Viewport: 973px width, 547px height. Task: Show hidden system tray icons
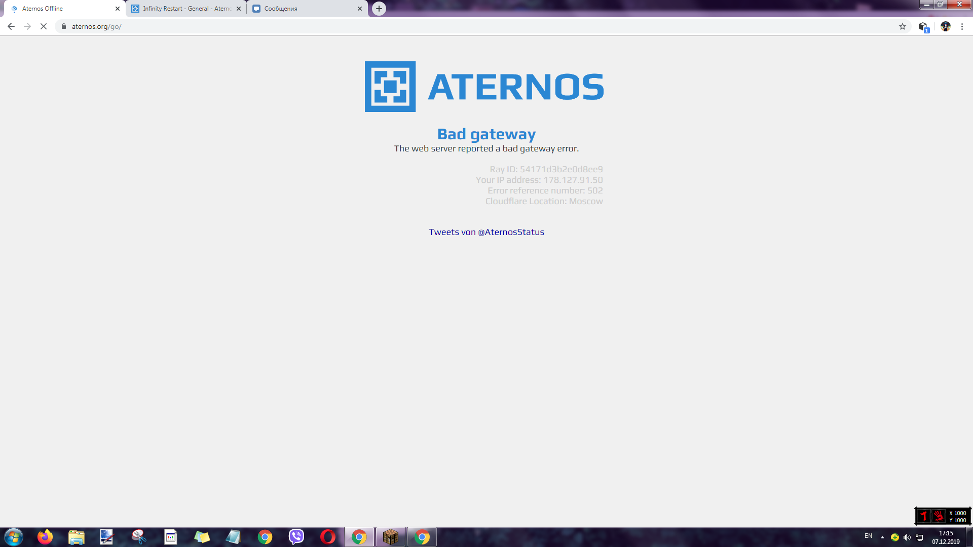pos(882,537)
